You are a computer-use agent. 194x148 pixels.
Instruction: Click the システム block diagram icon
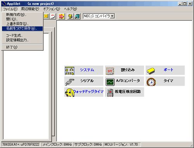click(x=69, y=71)
